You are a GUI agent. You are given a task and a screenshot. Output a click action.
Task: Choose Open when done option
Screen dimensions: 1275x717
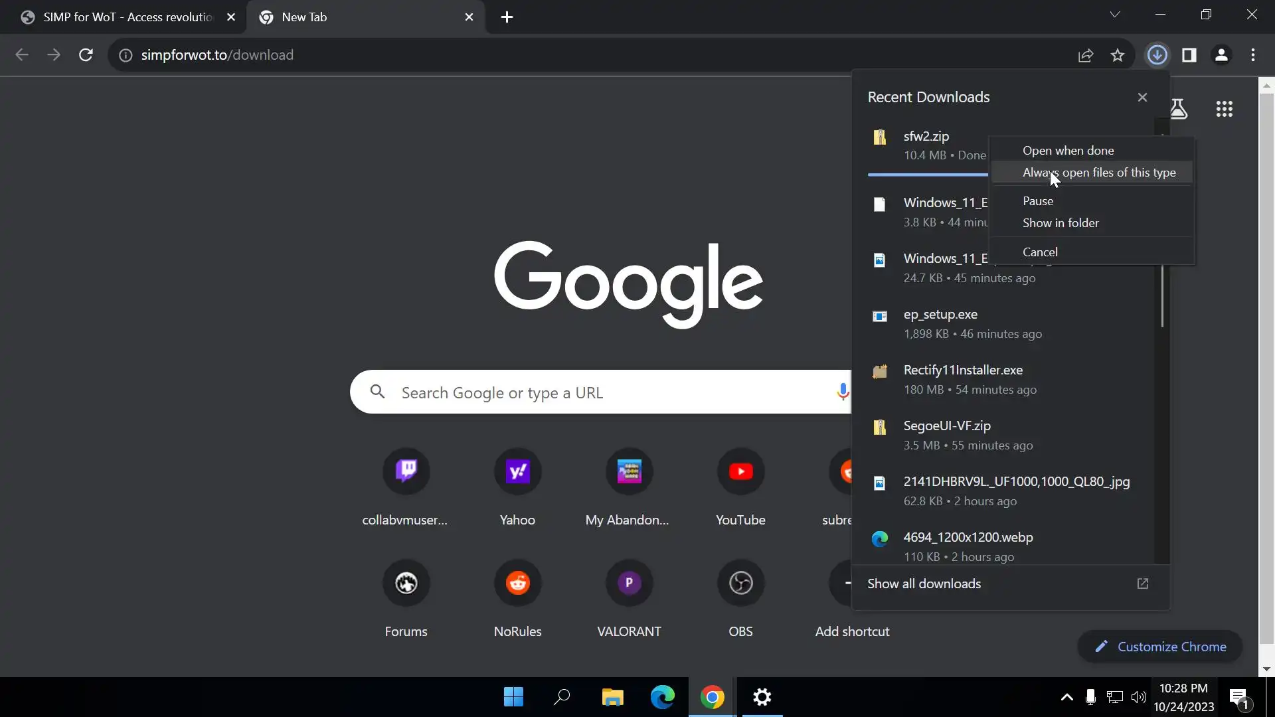(1068, 151)
